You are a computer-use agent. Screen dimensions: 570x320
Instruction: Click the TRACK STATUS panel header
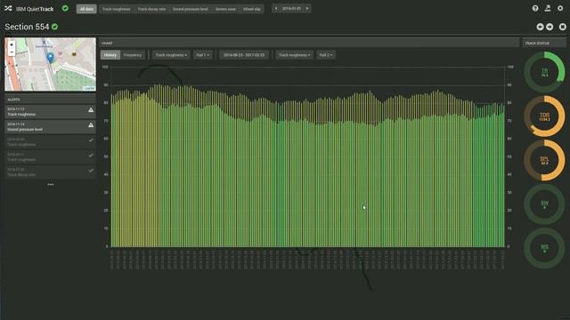click(544, 43)
